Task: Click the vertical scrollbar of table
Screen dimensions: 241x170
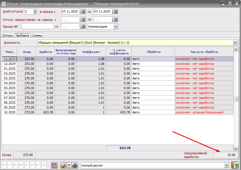Action: [x=236, y=99]
